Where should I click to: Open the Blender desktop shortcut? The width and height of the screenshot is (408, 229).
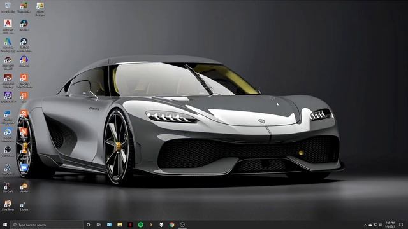24,188
